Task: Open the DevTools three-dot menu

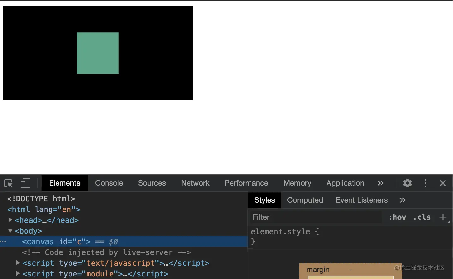Action: coord(426,183)
